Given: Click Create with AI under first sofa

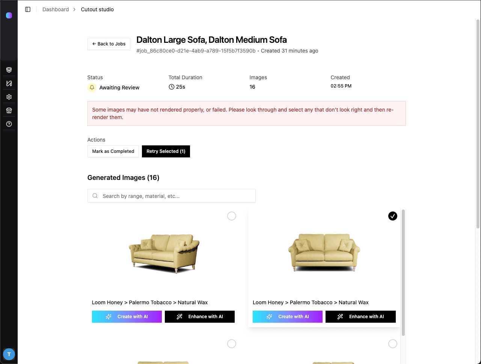Looking at the screenshot, I should pyautogui.click(x=127, y=317).
